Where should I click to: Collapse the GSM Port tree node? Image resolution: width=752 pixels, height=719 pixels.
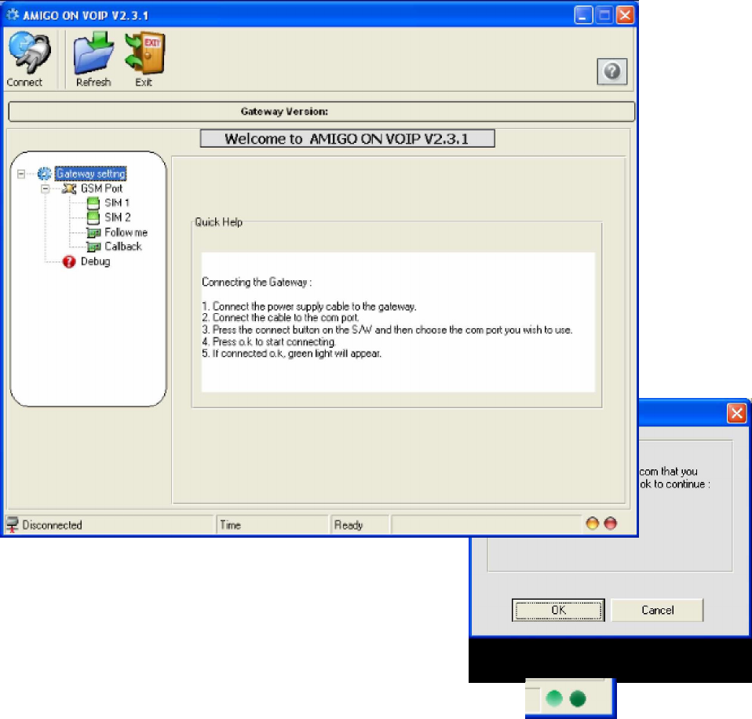click(45, 188)
